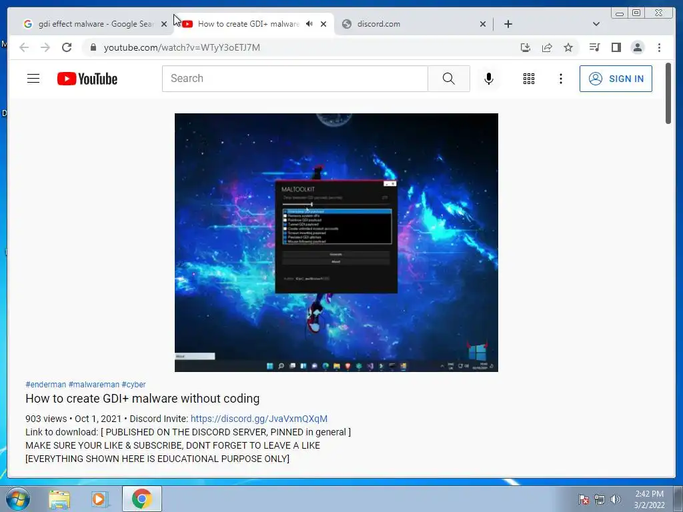
Task: Share this page using the share icon
Action: click(547, 47)
